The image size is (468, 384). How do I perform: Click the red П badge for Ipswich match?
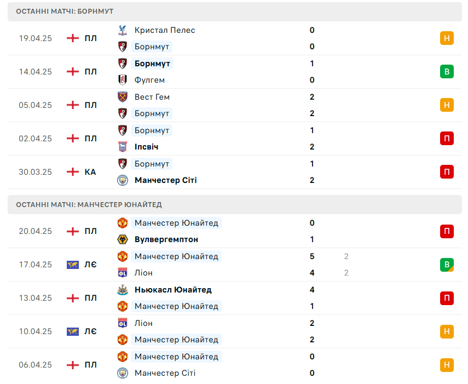tap(447, 139)
